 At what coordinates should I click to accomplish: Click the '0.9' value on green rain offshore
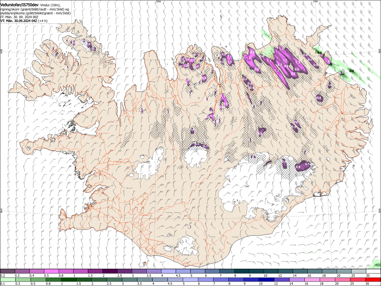(x=352, y=71)
